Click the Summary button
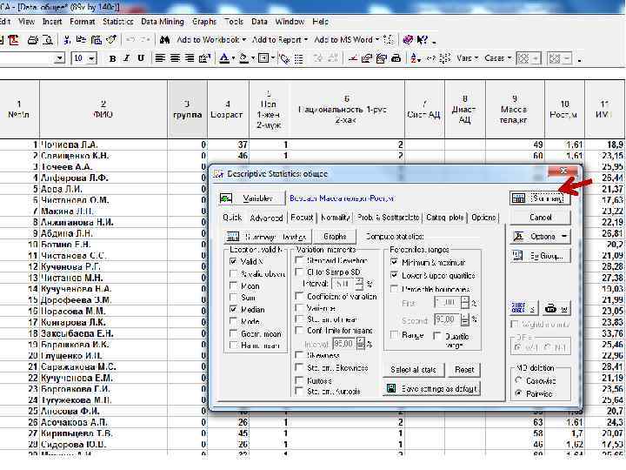This screenshot has height=470, width=626. 540,198
